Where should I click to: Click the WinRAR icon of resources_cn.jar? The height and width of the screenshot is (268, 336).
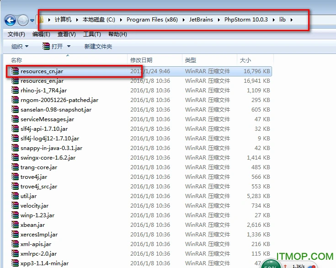click(15, 71)
